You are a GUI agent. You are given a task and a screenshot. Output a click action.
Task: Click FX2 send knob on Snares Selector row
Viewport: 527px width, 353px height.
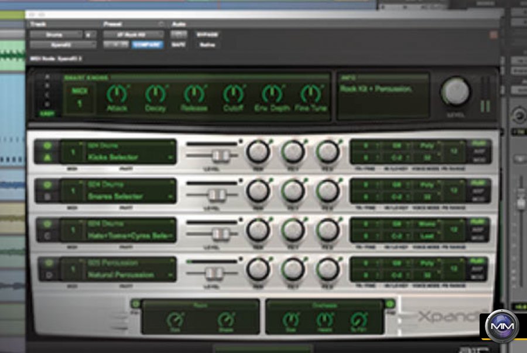327,191
